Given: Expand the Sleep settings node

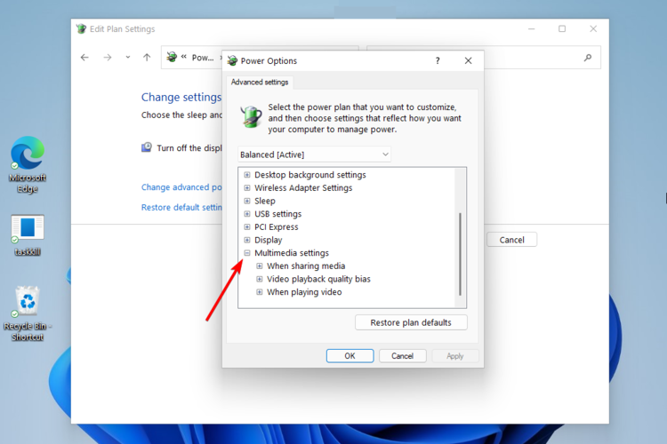Looking at the screenshot, I should coord(247,201).
